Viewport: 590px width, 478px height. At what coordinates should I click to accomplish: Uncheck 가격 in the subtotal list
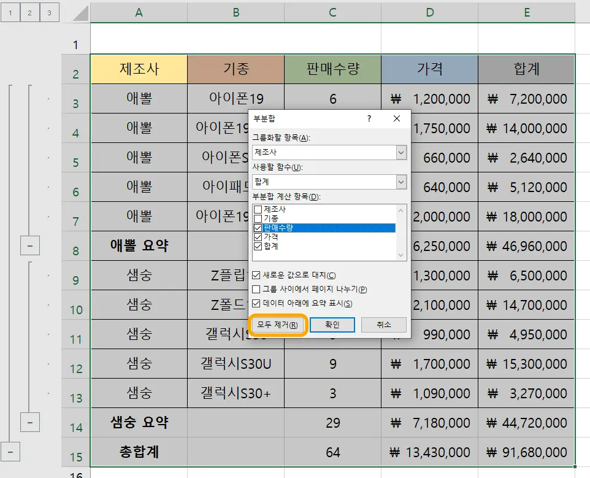pyautogui.click(x=258, y=237)
